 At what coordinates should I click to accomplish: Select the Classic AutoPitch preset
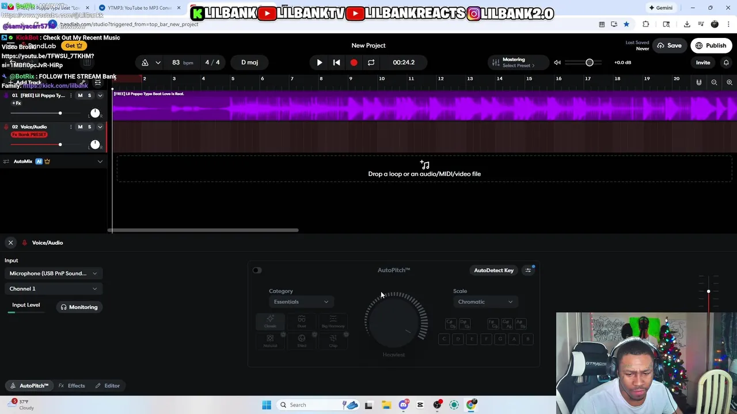point(271,321)
